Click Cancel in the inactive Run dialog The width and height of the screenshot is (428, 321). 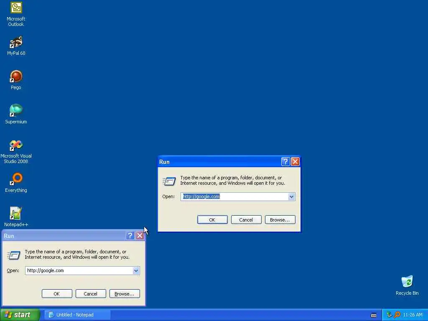coord(91,294)
